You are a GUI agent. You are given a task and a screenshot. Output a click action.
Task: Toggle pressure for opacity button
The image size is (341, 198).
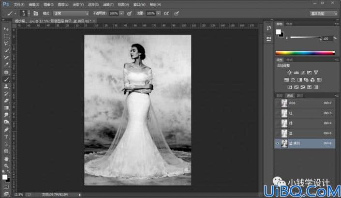click(130, 14)
